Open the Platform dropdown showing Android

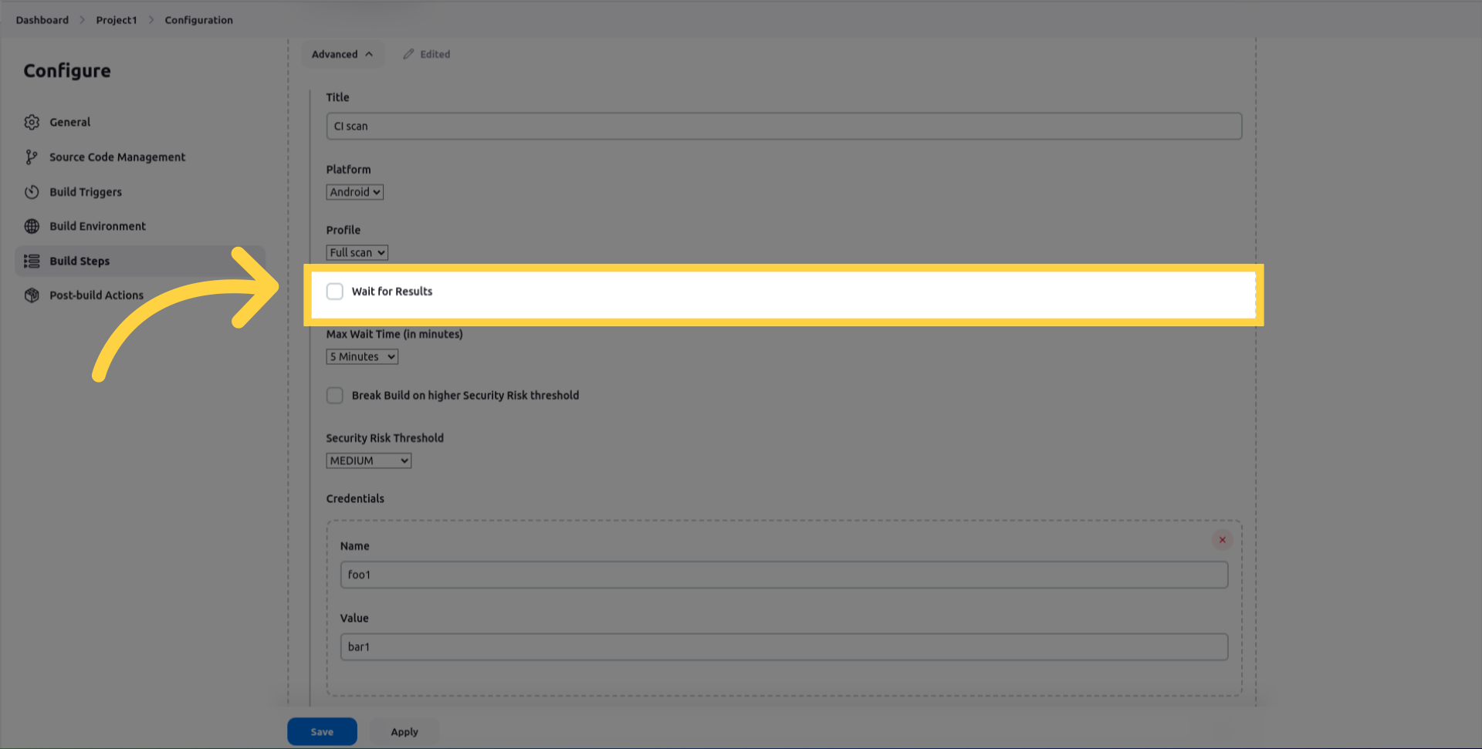click(x=354, y=192)
